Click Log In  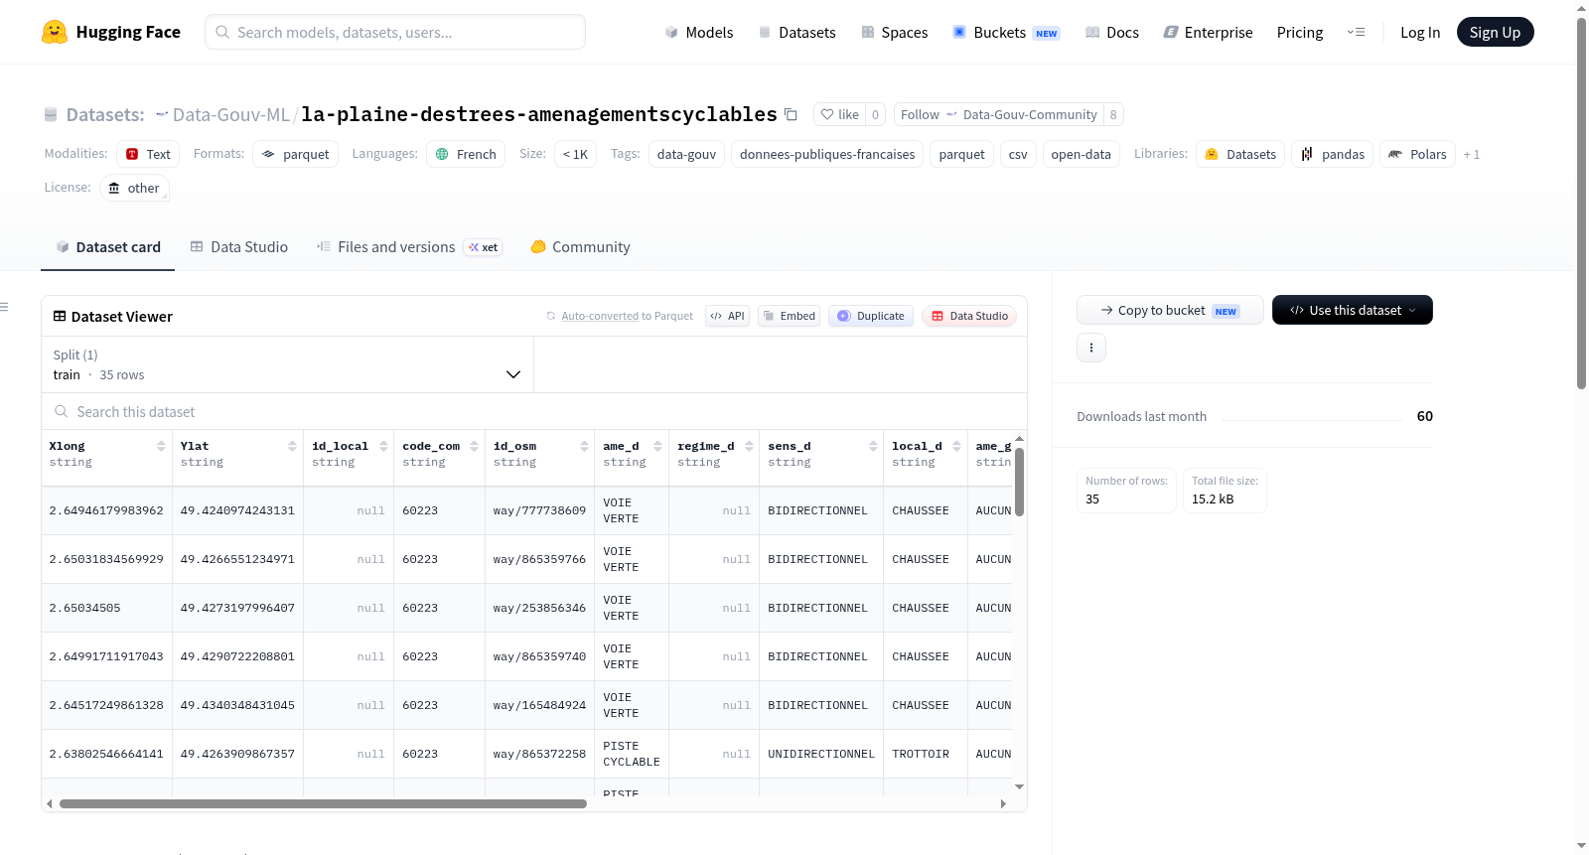coord(1420,32)
